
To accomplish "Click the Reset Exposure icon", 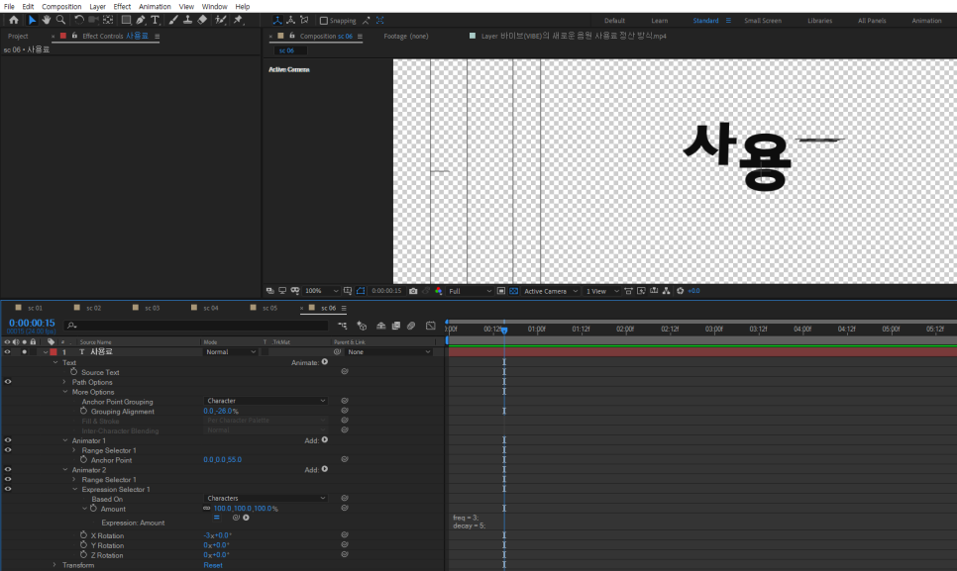I will click(x=680, y=291).
